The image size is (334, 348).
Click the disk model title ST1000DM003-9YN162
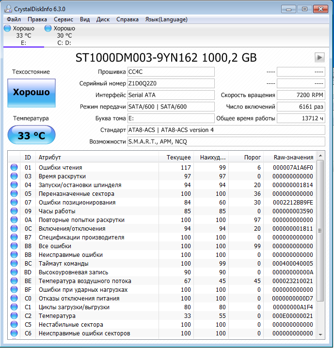137,58
